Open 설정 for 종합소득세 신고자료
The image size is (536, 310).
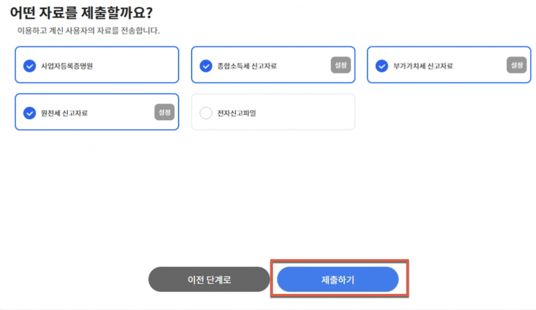tap(340, 65)
